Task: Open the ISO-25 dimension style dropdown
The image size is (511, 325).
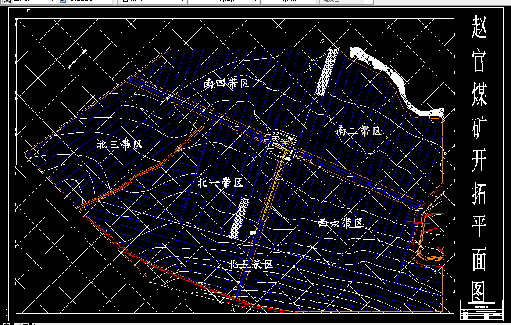Action: (x=29, y=2)
